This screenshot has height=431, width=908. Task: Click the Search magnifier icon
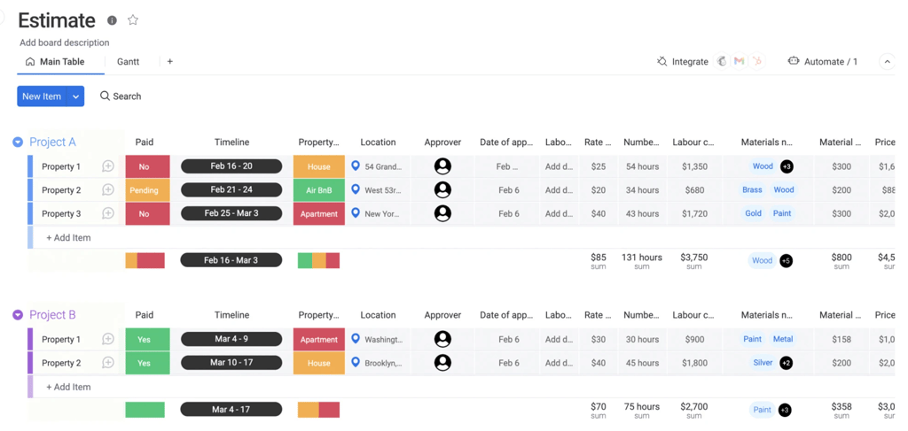point(105,96)
